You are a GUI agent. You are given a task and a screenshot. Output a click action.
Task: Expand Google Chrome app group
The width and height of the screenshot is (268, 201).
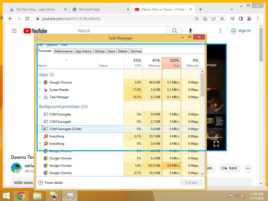(x=40, y=82)
